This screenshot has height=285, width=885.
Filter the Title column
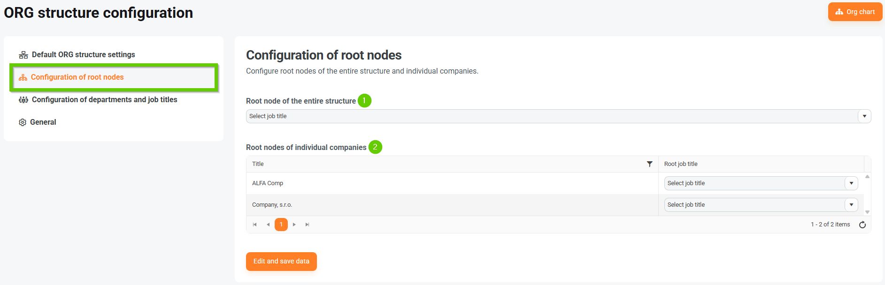[x=650, y=164]
